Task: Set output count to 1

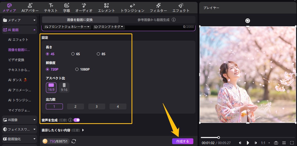Action: pos(54,106)
